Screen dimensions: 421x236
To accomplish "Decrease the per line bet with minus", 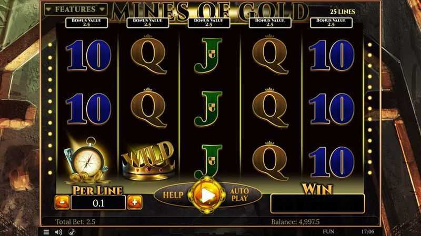I will click(62, 202).
